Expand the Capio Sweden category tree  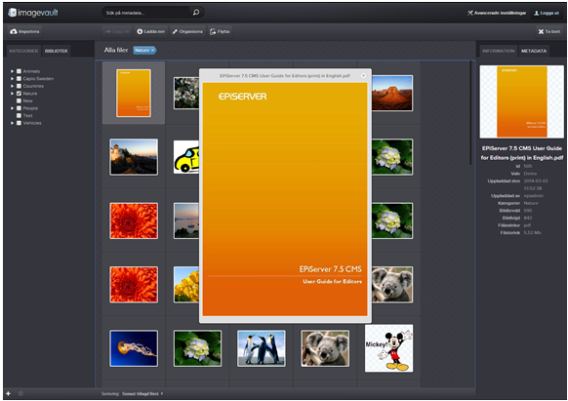[12, 79]
